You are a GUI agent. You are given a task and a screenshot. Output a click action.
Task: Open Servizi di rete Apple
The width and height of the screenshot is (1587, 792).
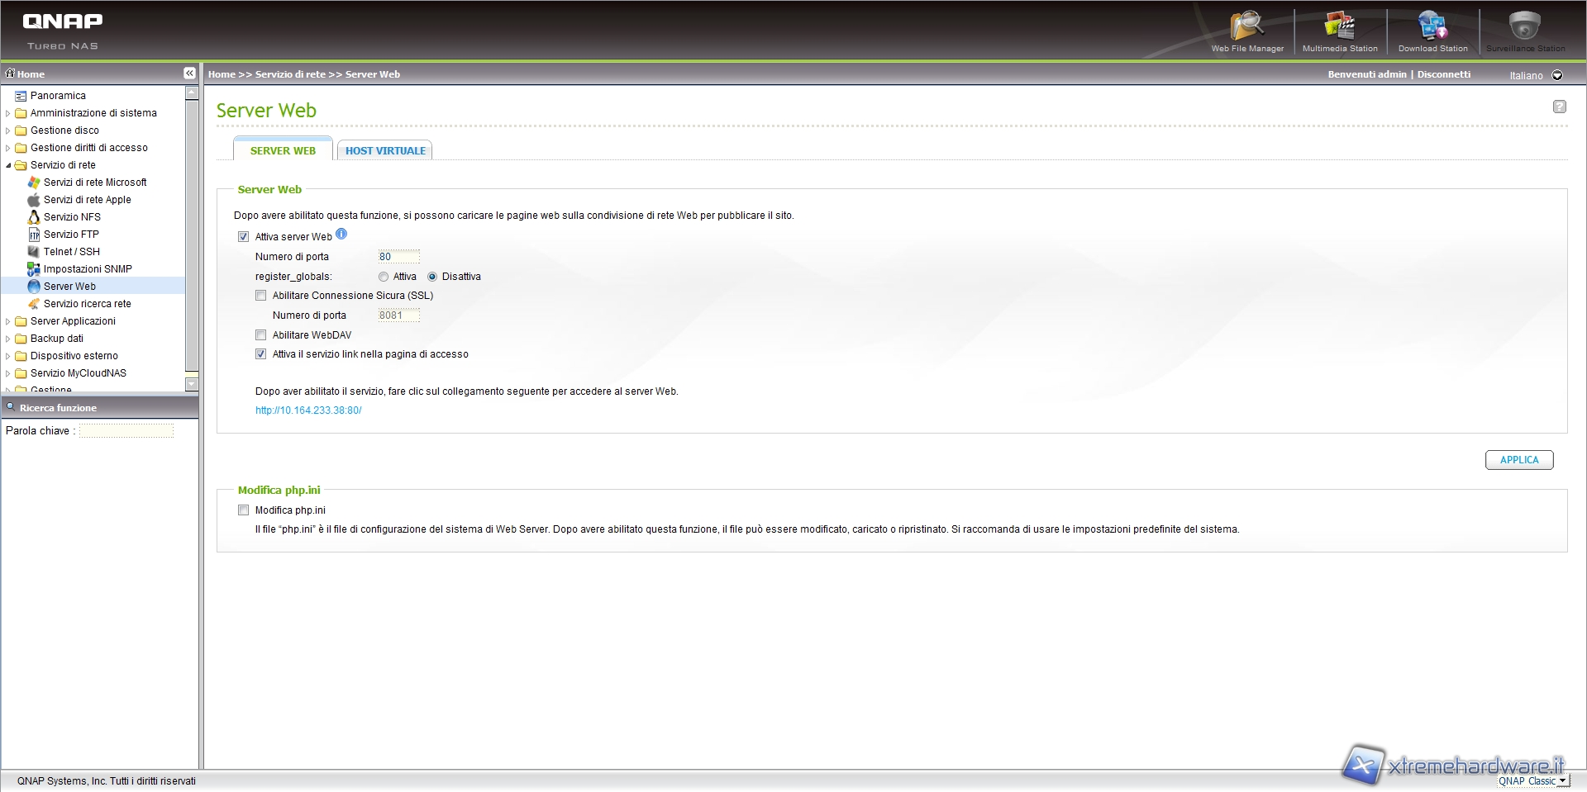click(x=87, y=200)
